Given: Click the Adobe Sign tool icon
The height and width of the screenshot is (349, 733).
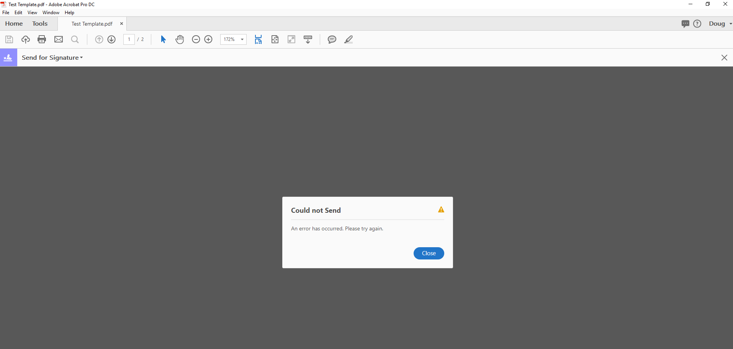Looking at the screenshot, I should pos(8,57).
